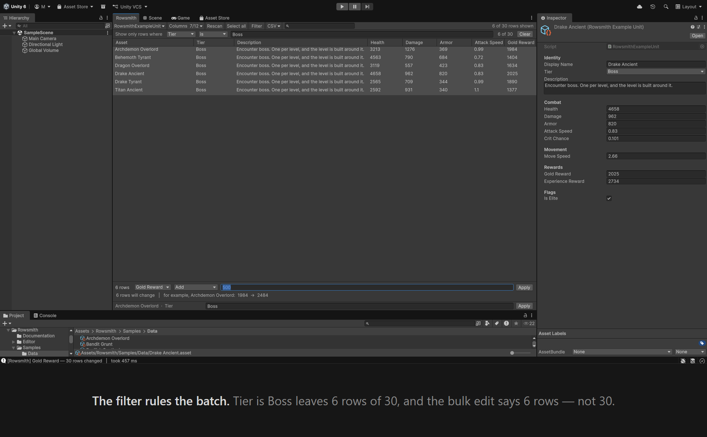Open the undo history icon

tap(652, 7)
